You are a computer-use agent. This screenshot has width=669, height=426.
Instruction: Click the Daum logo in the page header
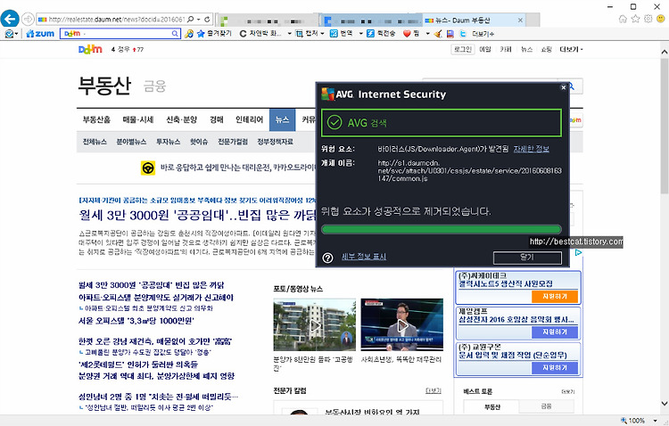click(x=90, y=49)
